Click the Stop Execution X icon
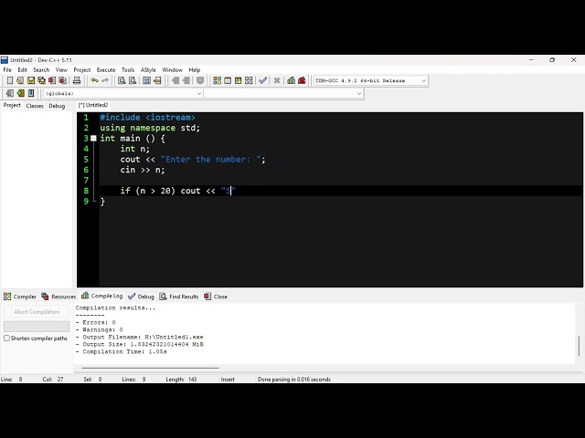This screenshot has width=585, height=438. click(x=277, y=80)
